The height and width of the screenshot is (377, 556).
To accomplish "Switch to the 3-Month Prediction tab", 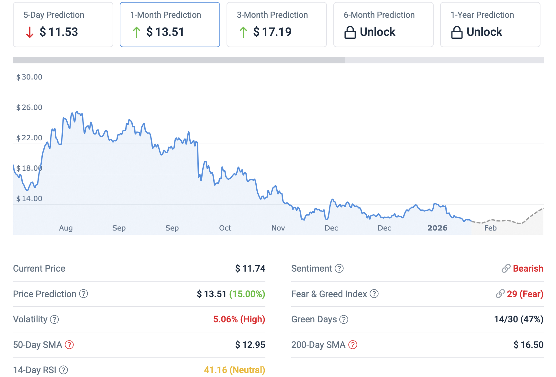I will click(277, 25).
